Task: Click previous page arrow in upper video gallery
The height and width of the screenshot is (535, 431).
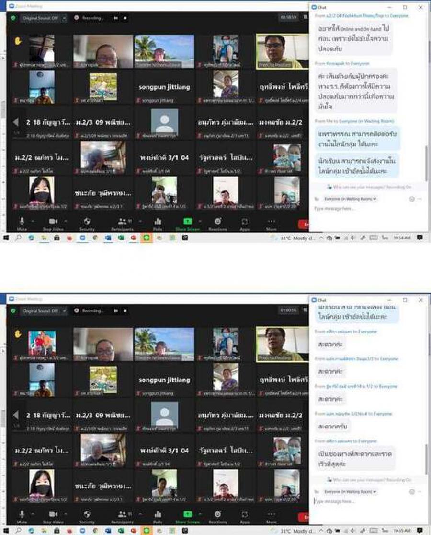Action: (16, 122)
